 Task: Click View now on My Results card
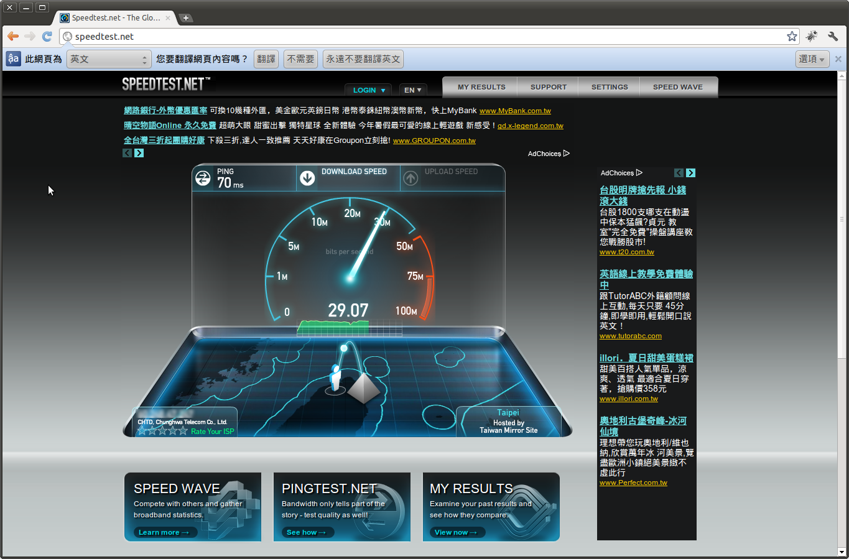[x=457, y=532]
